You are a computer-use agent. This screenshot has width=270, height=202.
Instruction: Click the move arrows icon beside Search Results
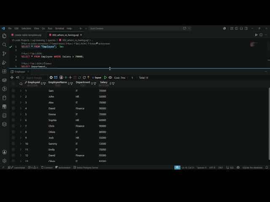click(x=12, y=77)
